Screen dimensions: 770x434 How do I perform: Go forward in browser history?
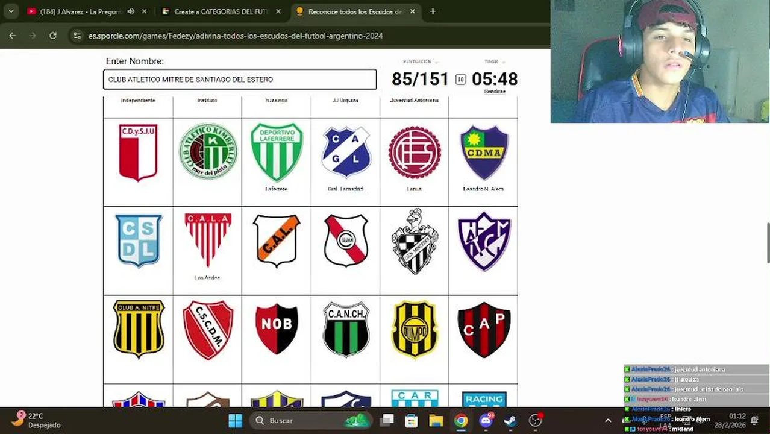coord(33,36)
